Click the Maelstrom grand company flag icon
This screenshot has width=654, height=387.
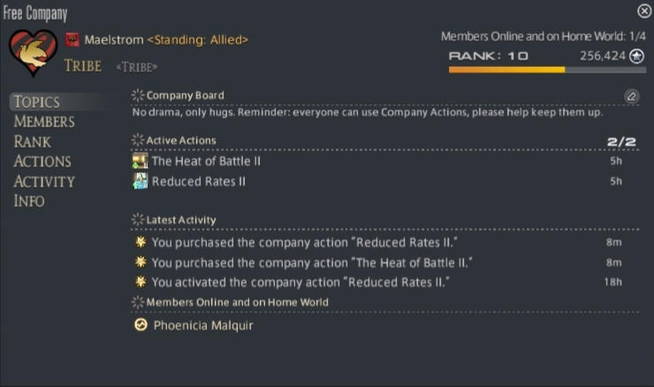[x=72, y=40]
